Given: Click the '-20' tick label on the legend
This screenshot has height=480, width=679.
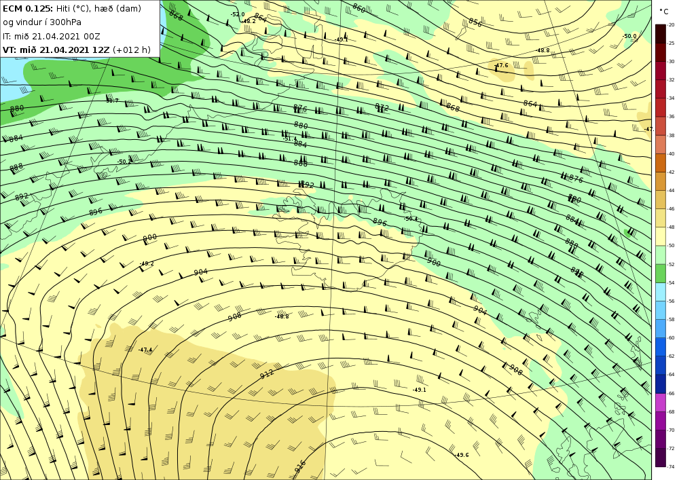Looking at the screenshot, I should click(x=671, y=24).
